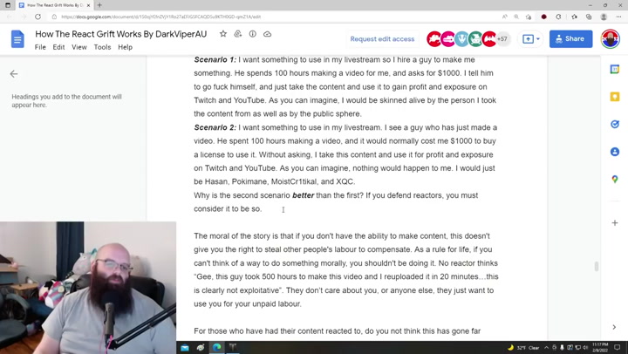Viewport: 628px width, 354px height.
Task: Reload the page with the refresh icon
Action: pos(38,17)
